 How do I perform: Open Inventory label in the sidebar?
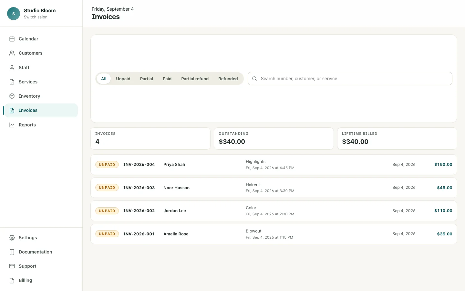29,96
